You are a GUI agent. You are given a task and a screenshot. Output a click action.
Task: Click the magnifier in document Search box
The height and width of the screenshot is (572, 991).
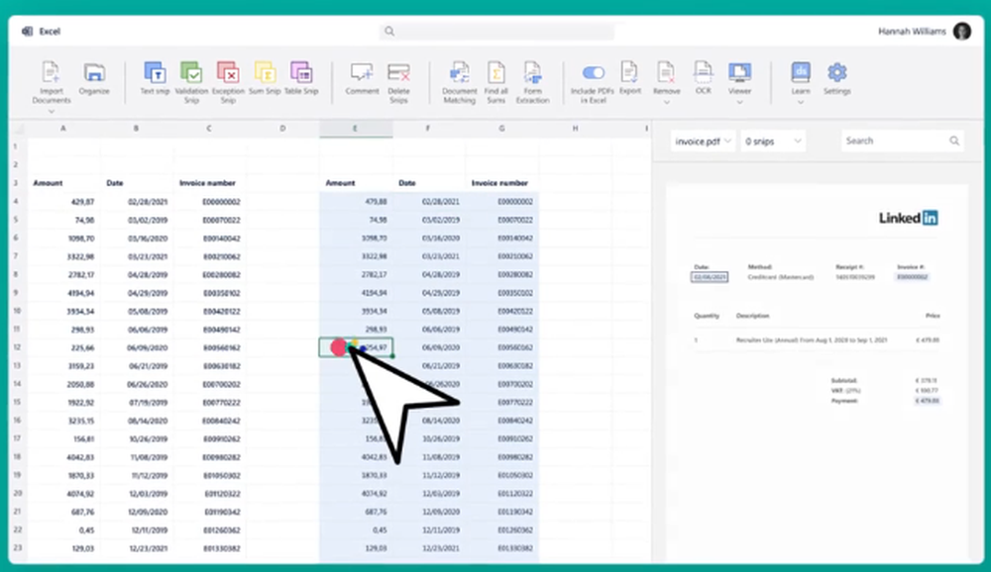(x=954, y=141)
